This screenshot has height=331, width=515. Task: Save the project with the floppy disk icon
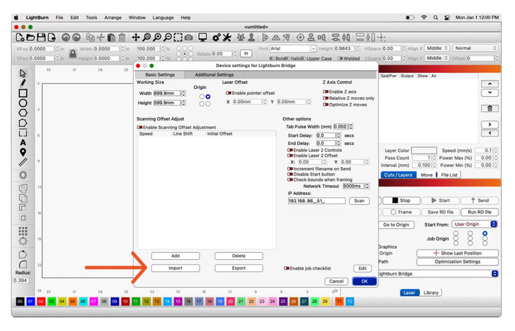[41, 38]
